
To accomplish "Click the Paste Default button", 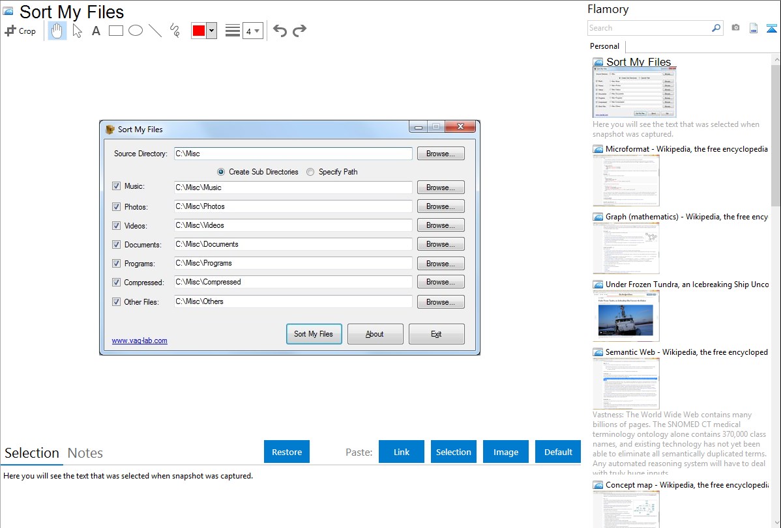I will 558,452.
